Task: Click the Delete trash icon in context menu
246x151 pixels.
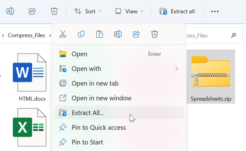Action: click(155, 34)
